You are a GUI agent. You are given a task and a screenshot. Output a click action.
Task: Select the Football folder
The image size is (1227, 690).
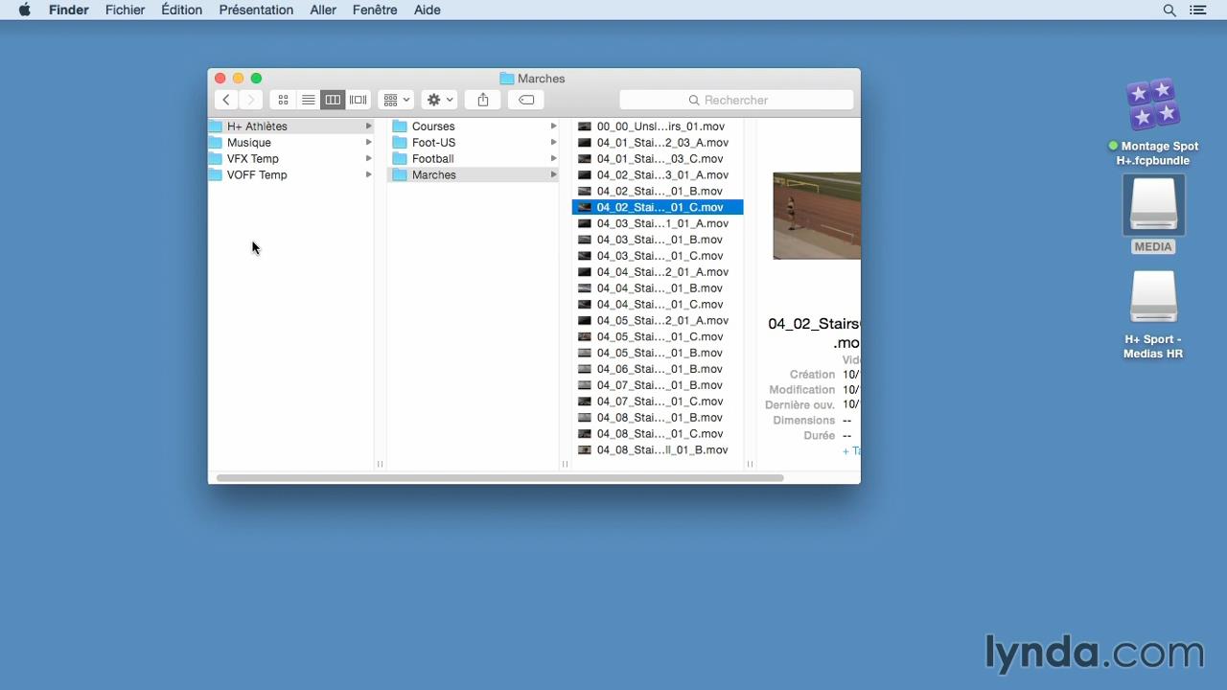tap(474, 159)
